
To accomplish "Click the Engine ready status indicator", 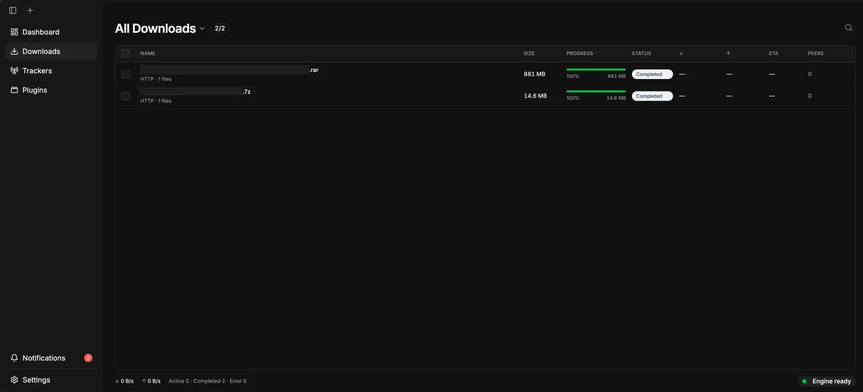I will coord(827,381).
